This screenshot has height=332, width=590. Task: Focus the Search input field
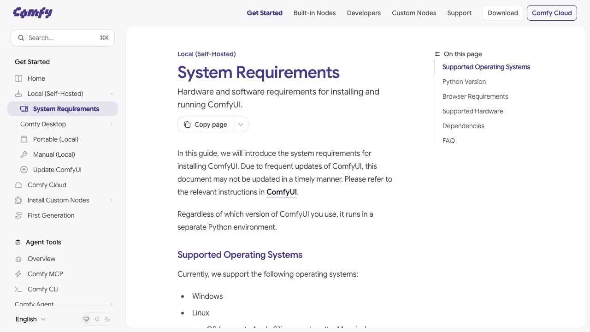63,38
